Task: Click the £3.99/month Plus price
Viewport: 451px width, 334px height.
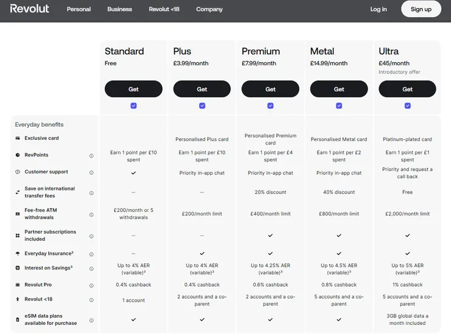Action: click(191, 63)
